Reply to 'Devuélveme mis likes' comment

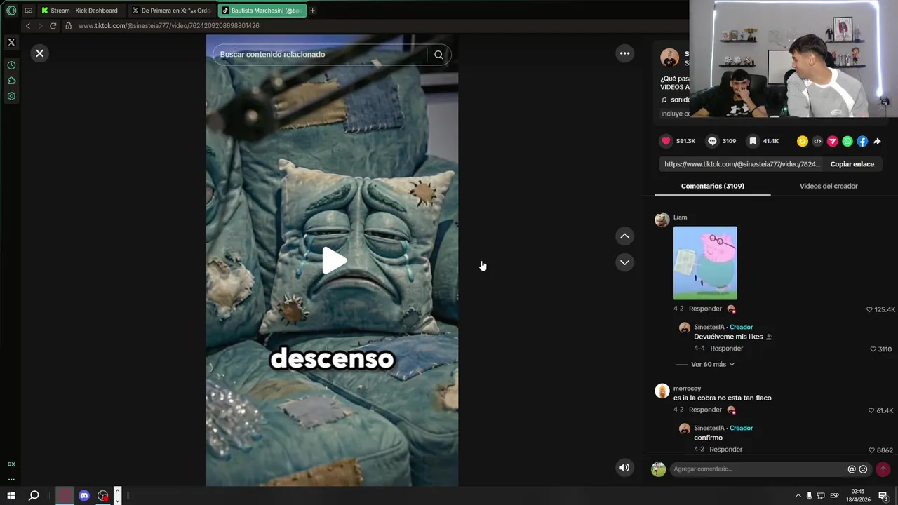[726, 349]
